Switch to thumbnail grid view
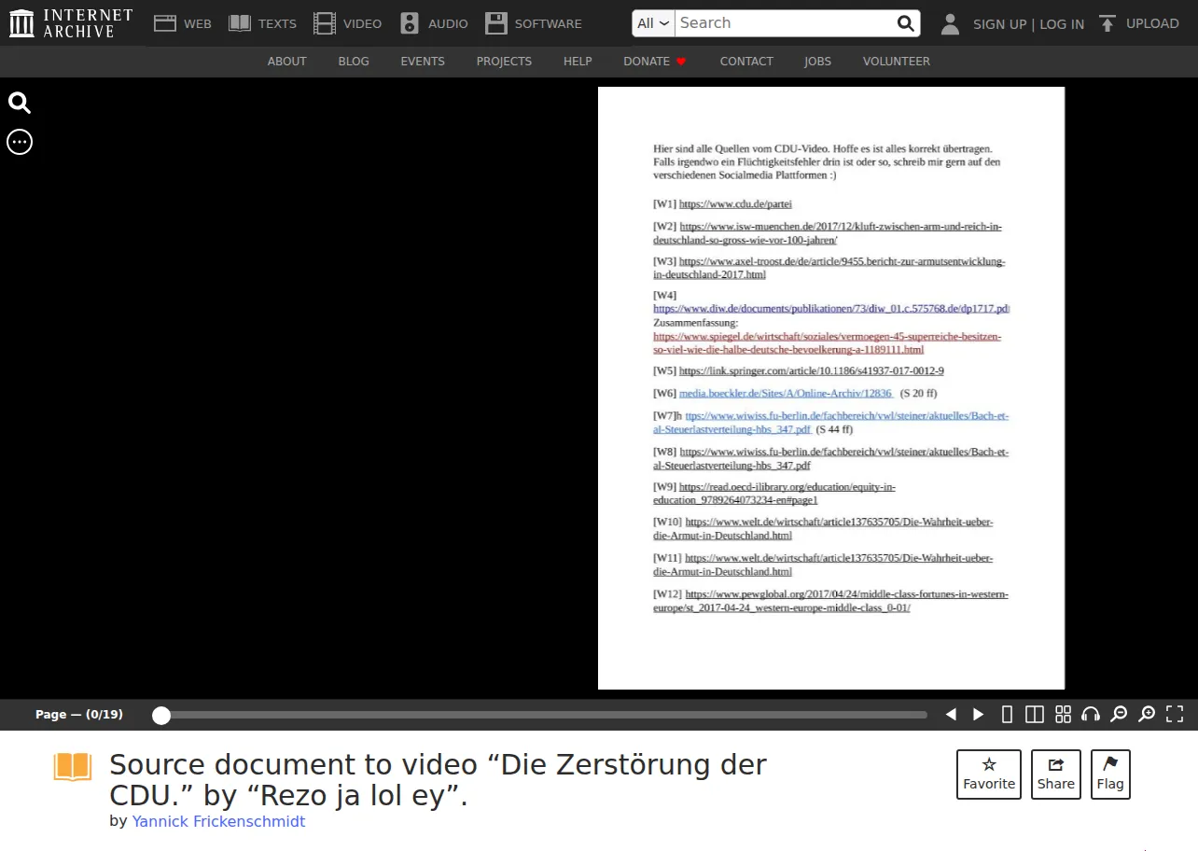Screen dimensions: 1198x851 tap(1063, 715)
